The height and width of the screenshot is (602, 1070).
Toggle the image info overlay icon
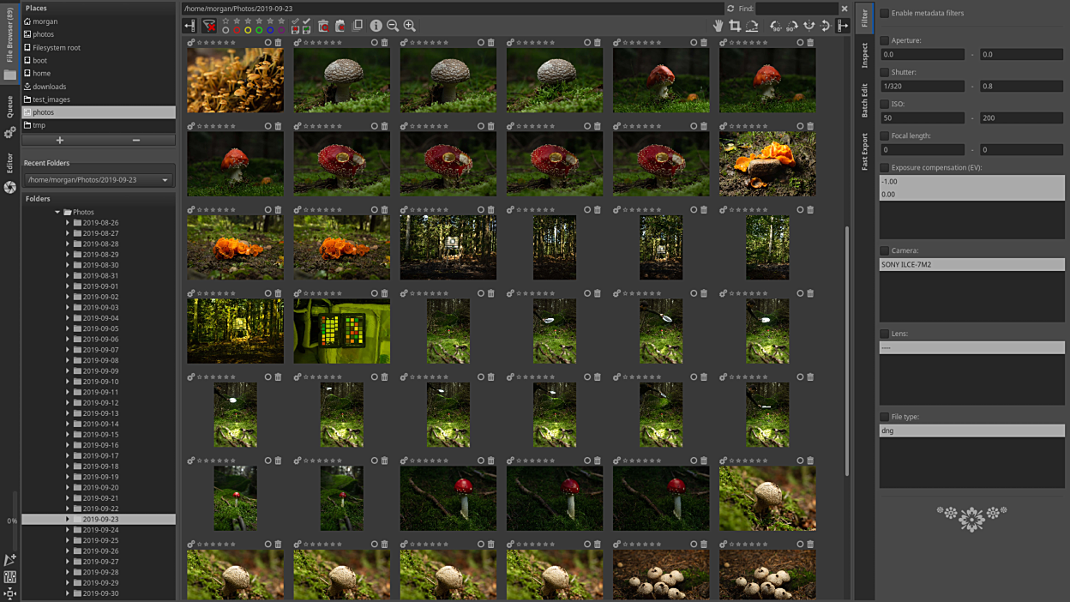point(376,27)
